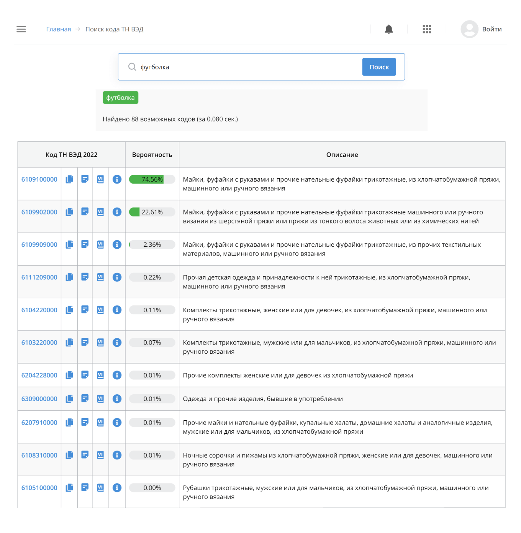Screen dimensions: 521x533
Task: Click the user avatar icon
Action: pyautogui.click(x=469, y=29)
